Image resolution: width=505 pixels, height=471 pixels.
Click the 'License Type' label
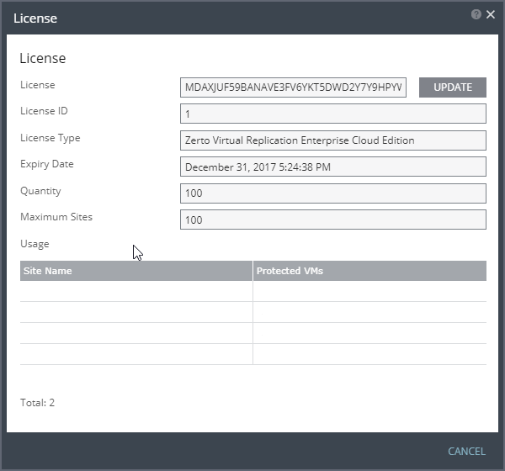click(x=50, y=138)
